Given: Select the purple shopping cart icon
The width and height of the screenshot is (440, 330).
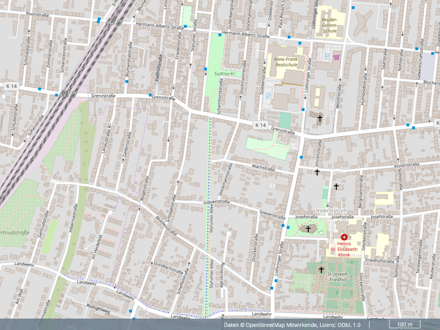Looking at the screenshot, I should tap(337, 56).
